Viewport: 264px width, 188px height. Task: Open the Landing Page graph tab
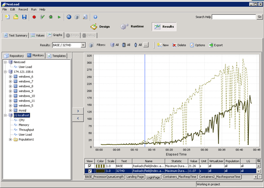click(135, 177)
